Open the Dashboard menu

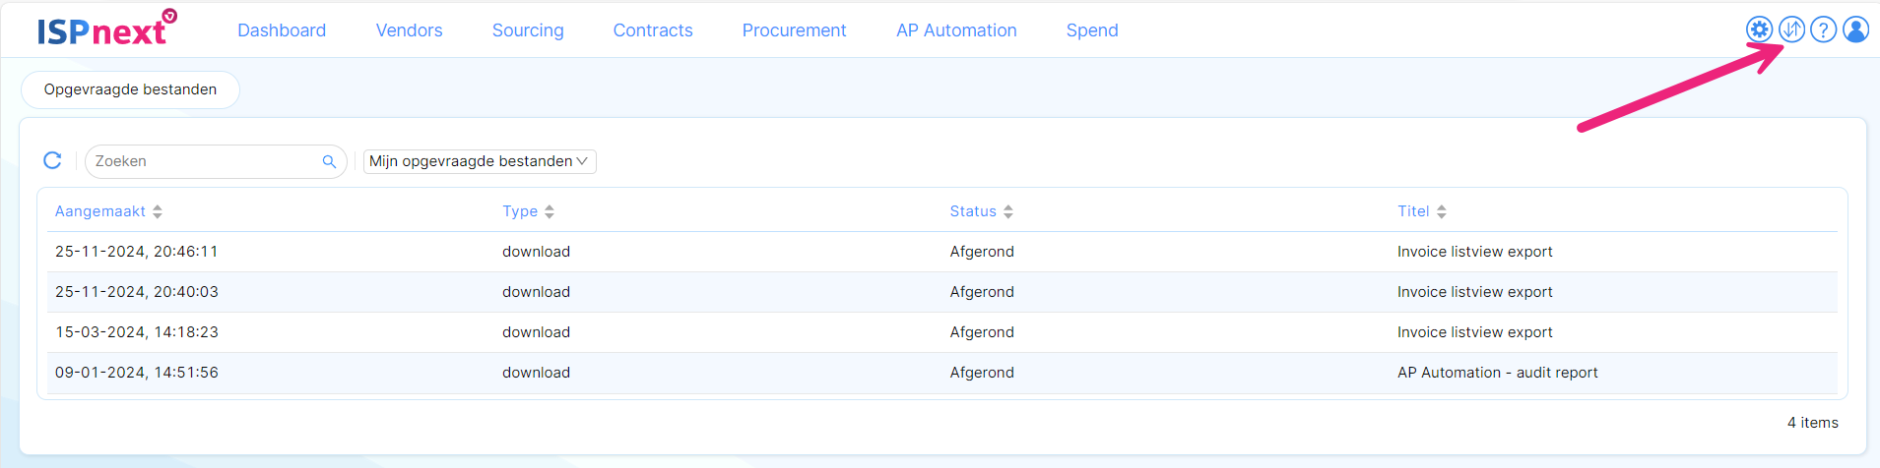pos(282,30)
